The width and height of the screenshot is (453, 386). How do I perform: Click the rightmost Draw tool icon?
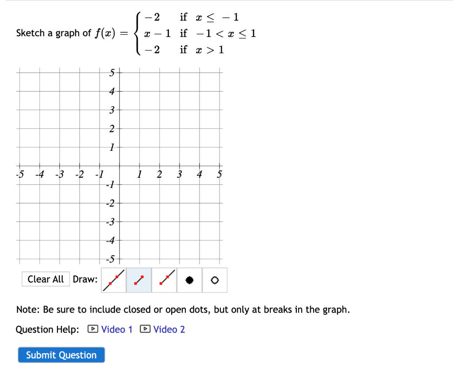pos(214,280)
